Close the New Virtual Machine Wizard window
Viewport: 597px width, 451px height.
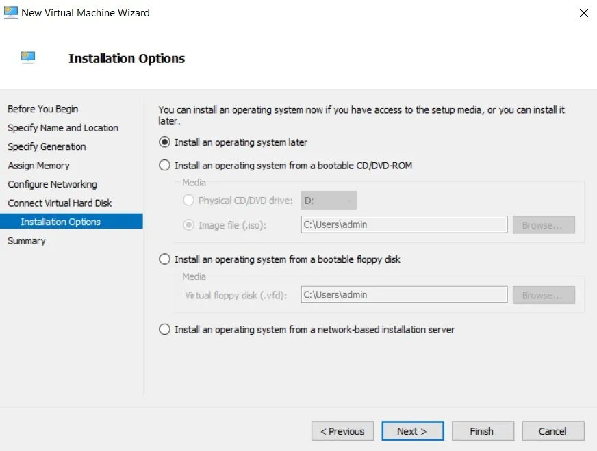coord(583,13)
